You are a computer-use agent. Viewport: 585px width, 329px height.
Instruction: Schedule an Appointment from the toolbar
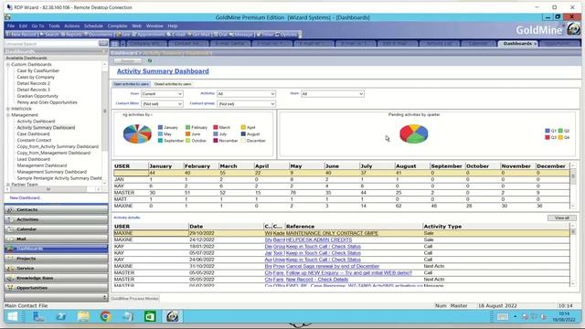tap(148, 35)
